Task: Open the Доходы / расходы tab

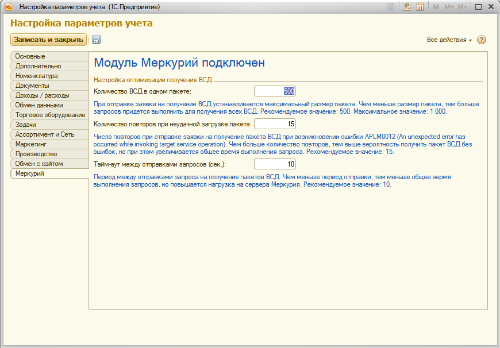Action: tap(50, 95)
